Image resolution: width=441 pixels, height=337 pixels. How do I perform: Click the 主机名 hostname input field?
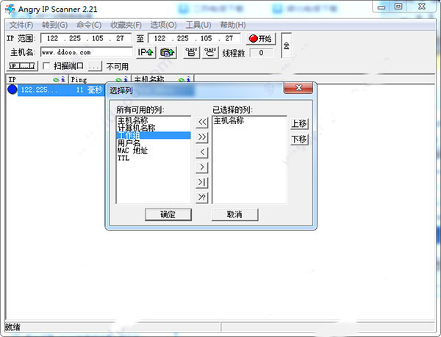[85, 52]
